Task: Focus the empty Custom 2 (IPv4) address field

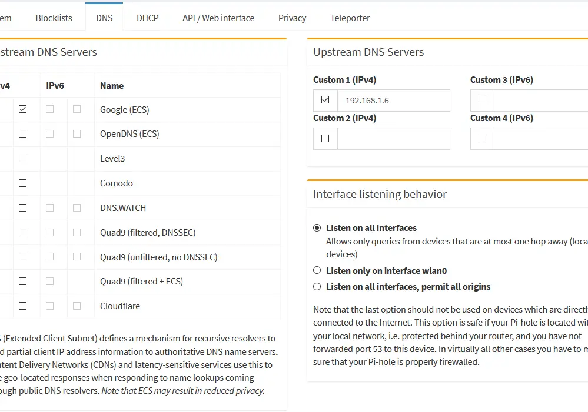Action: pos(393,139)
